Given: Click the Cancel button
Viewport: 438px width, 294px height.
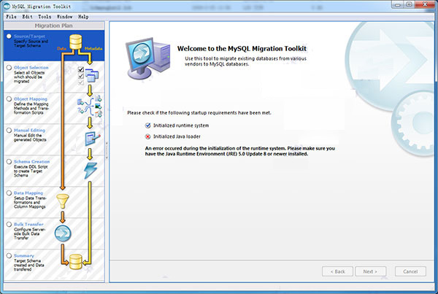Looking at the screenshot, I should (x=410, y=271).
